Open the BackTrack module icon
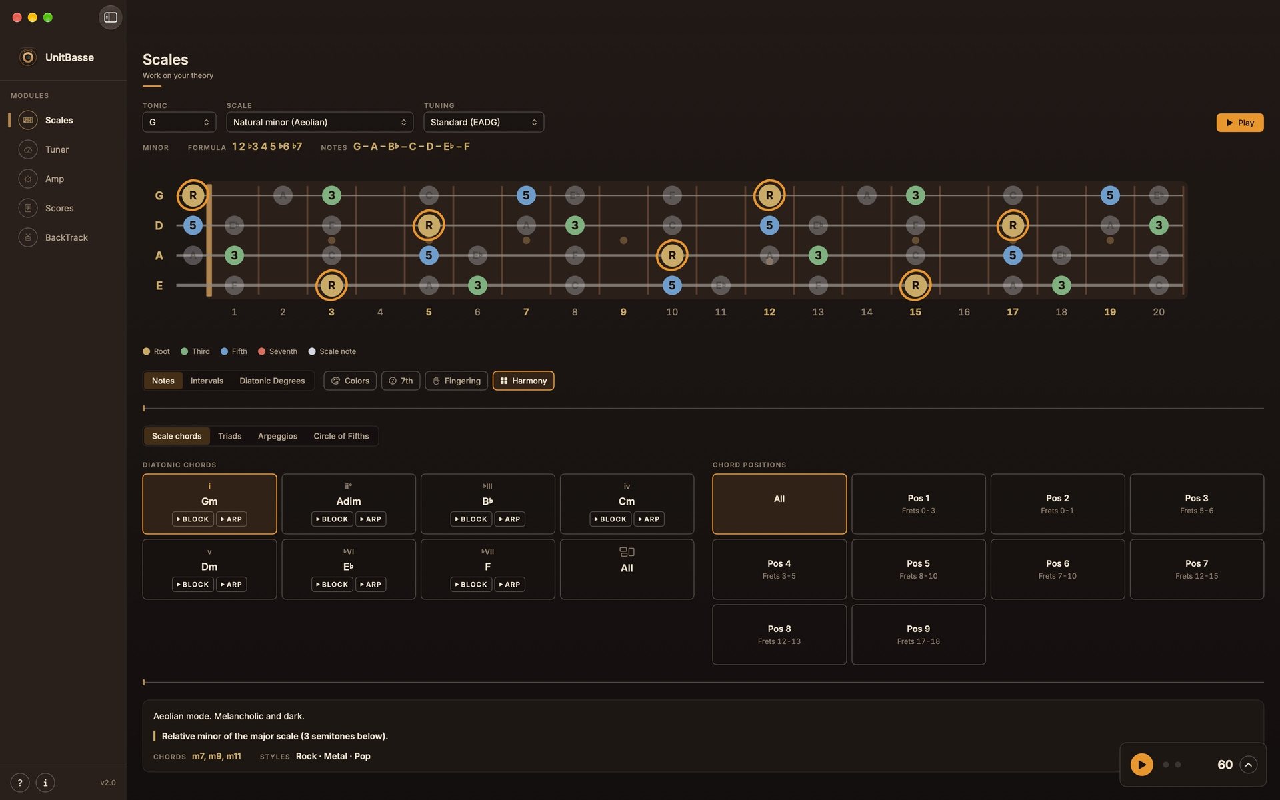Screen dimensions: 1280x800 click(x=28, y=237)
